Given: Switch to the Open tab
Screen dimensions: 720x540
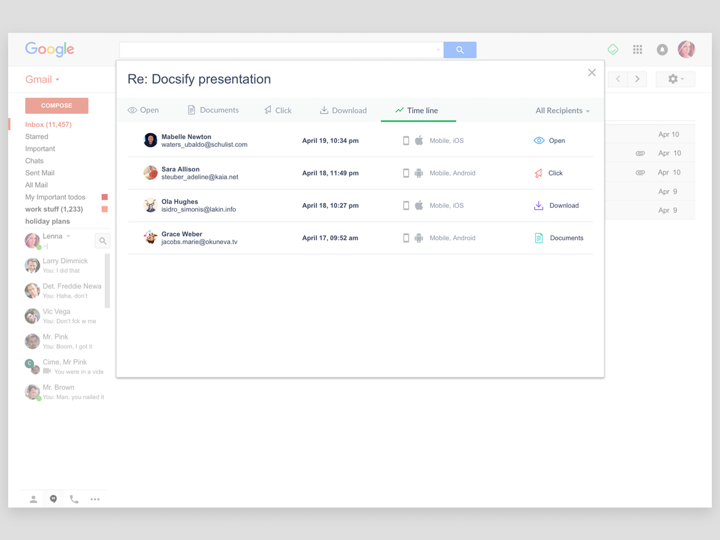Looking at the screenshot, I should click(x=143, y=111).
